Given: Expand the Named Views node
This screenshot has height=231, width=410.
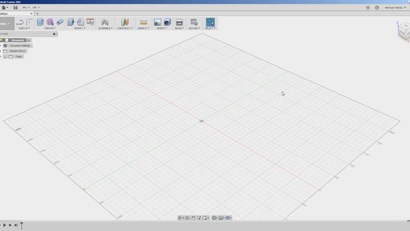Looking at the screenshot, I should pyautogui.click(x=1, y=51).
